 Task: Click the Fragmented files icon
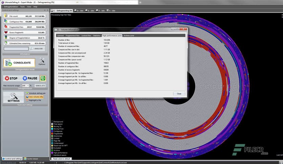6,27
